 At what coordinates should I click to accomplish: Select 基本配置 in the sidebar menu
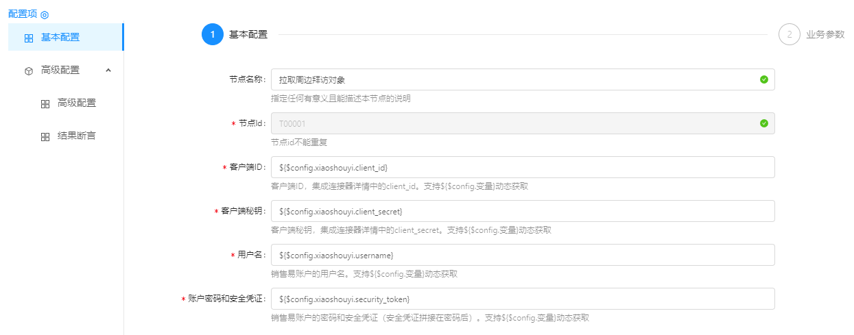[x=60, y=38]
